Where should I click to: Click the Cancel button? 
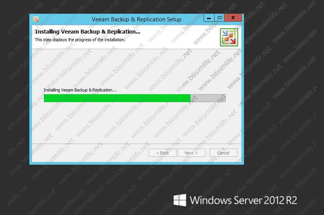pyautogui.click(x=223, y=153)
